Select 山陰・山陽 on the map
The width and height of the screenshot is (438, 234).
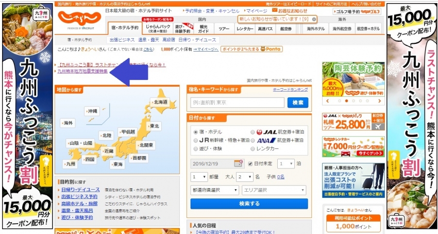[x=80, y=143]
